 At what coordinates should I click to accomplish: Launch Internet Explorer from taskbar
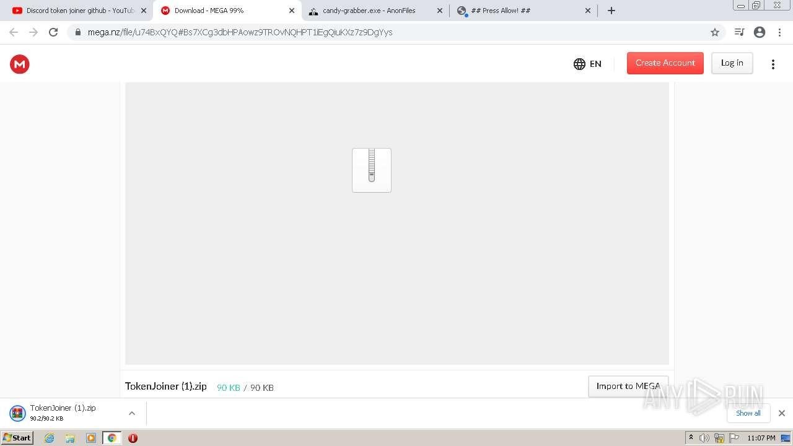click(x=50, y=438)
